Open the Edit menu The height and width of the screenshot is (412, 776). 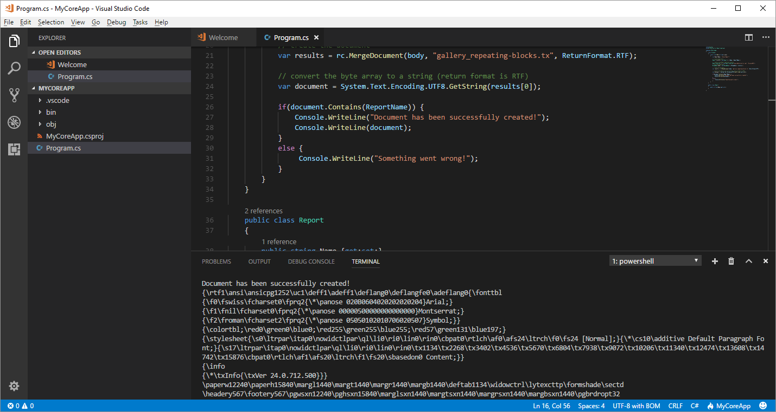pyautogui.click(x=26, y=22)
